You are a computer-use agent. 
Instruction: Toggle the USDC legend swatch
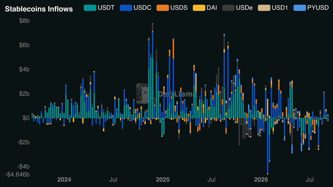126,8
